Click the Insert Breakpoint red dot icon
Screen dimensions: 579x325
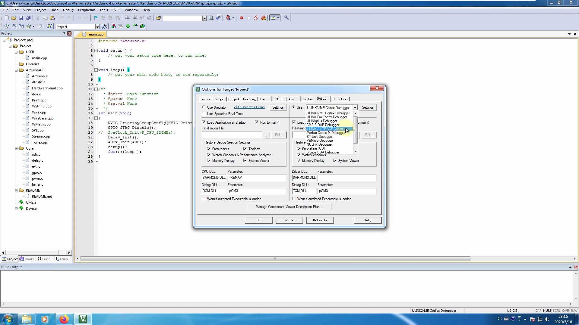[241, 18]
